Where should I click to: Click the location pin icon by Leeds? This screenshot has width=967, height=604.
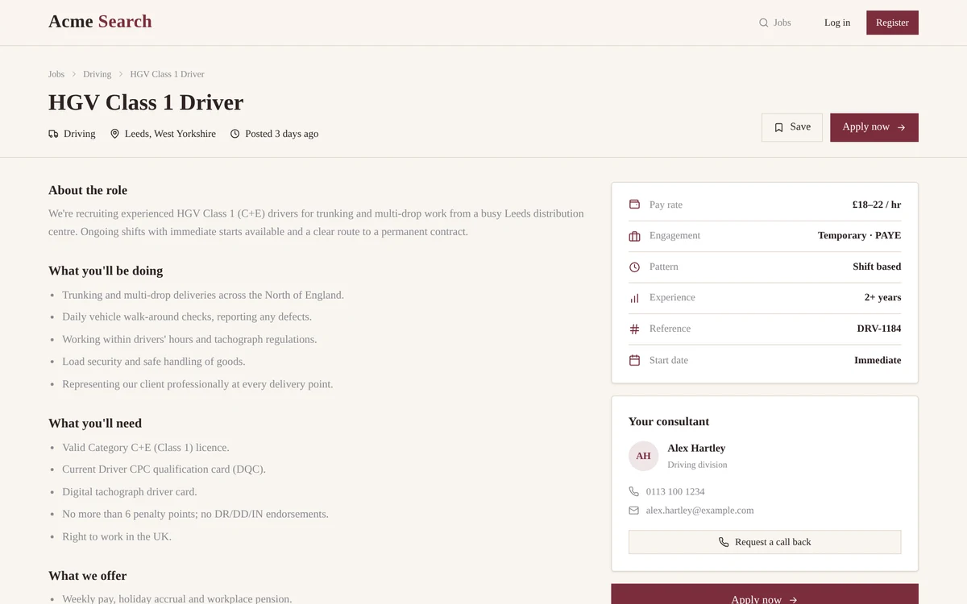[x=115, y=134]
